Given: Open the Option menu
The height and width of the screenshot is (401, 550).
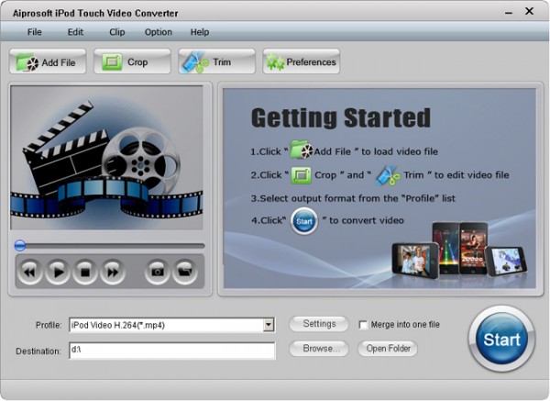Looking at the screenshot, I should click(159, 32).
